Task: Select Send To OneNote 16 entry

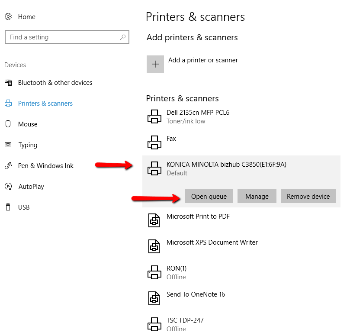Action: pyautogui.click(x=196, y=294)
